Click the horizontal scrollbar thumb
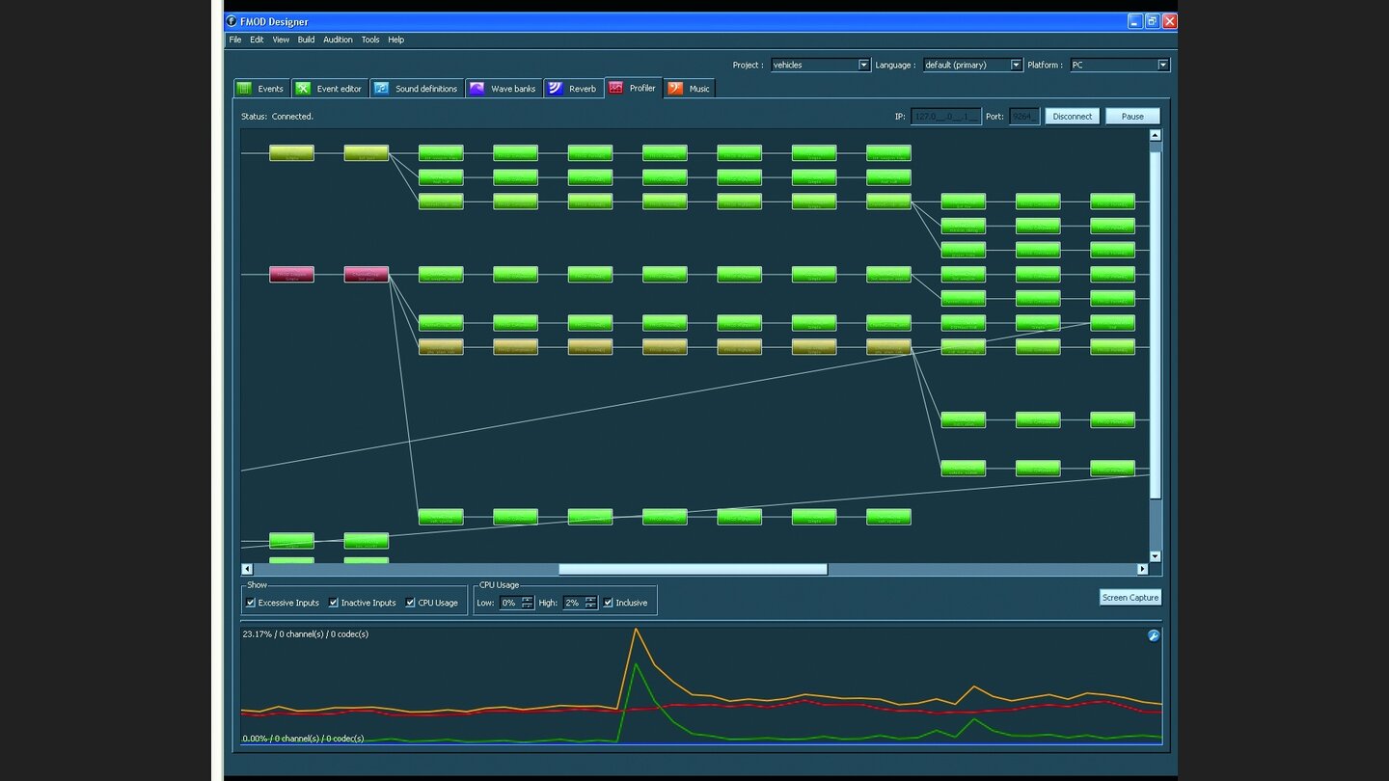 [693, 569]
